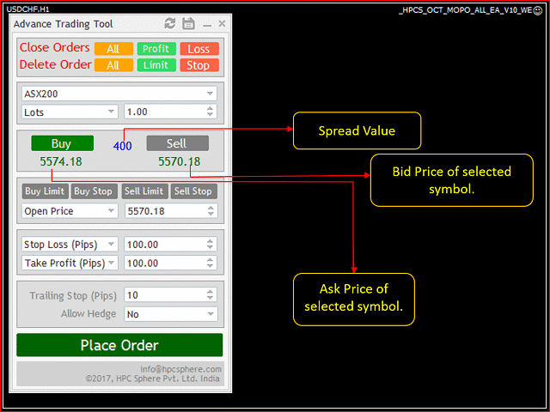The height and width of the screenshot is (412, 550).
Task: Select Buy Limit order type
Action: coord(45,191)
